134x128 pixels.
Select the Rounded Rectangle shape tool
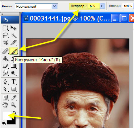click(14, 89)
